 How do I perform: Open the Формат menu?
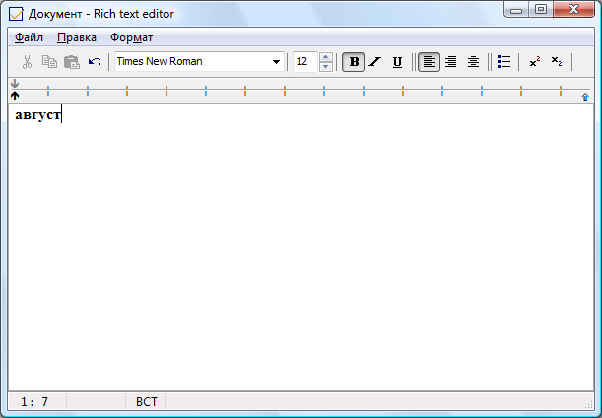[131, 37]
